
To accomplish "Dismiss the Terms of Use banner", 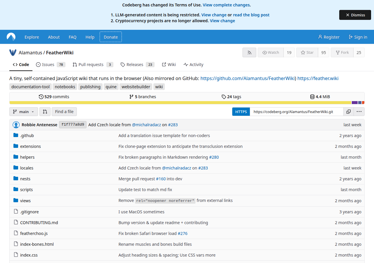I will (x=355, y=15).
